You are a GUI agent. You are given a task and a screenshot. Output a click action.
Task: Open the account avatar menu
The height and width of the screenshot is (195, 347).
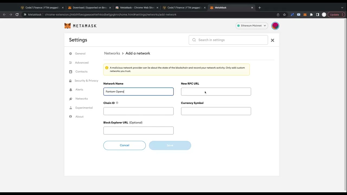[275, 26]
